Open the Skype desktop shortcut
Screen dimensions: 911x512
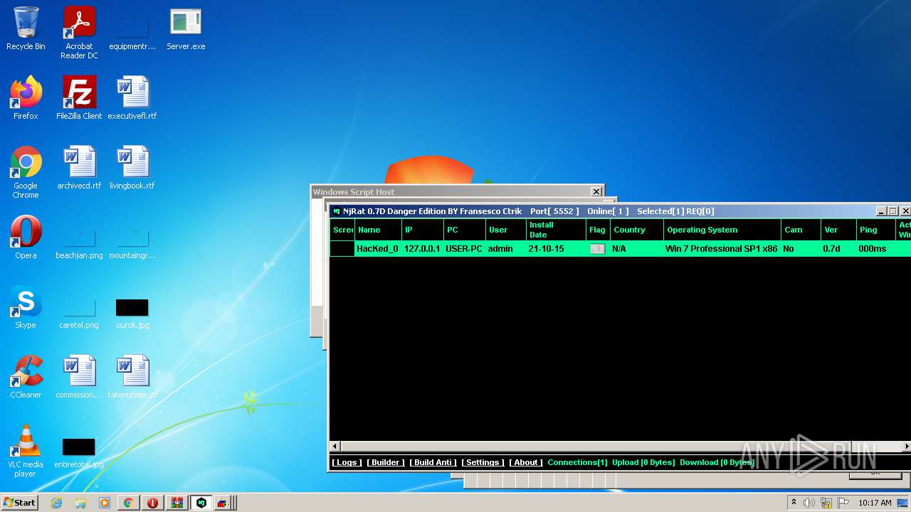[x=26, y=307]
